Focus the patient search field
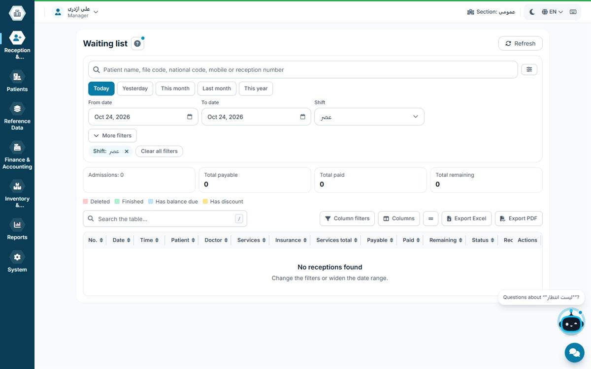The height and width of the screenshot is (369, 591). [x=303, y=70]
